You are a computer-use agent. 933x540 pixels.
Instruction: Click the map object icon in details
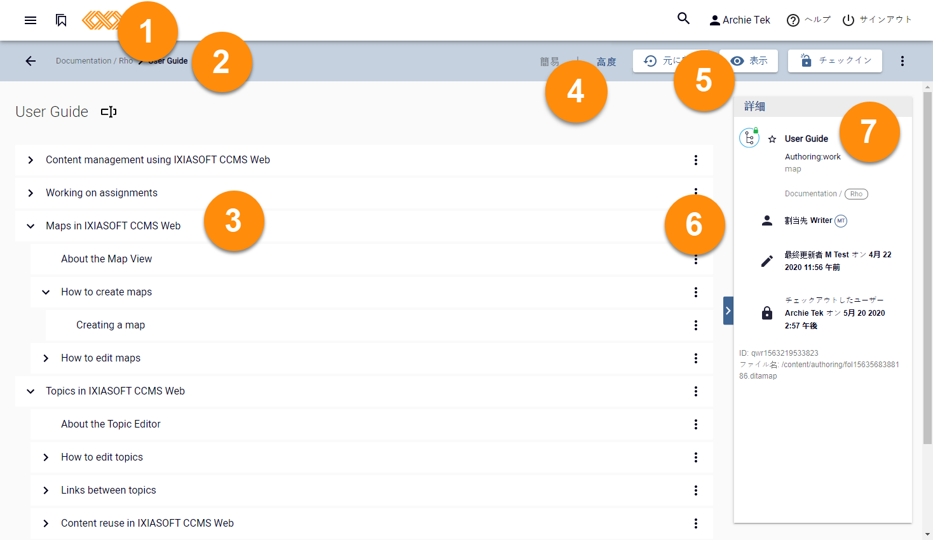pos(749,138)
